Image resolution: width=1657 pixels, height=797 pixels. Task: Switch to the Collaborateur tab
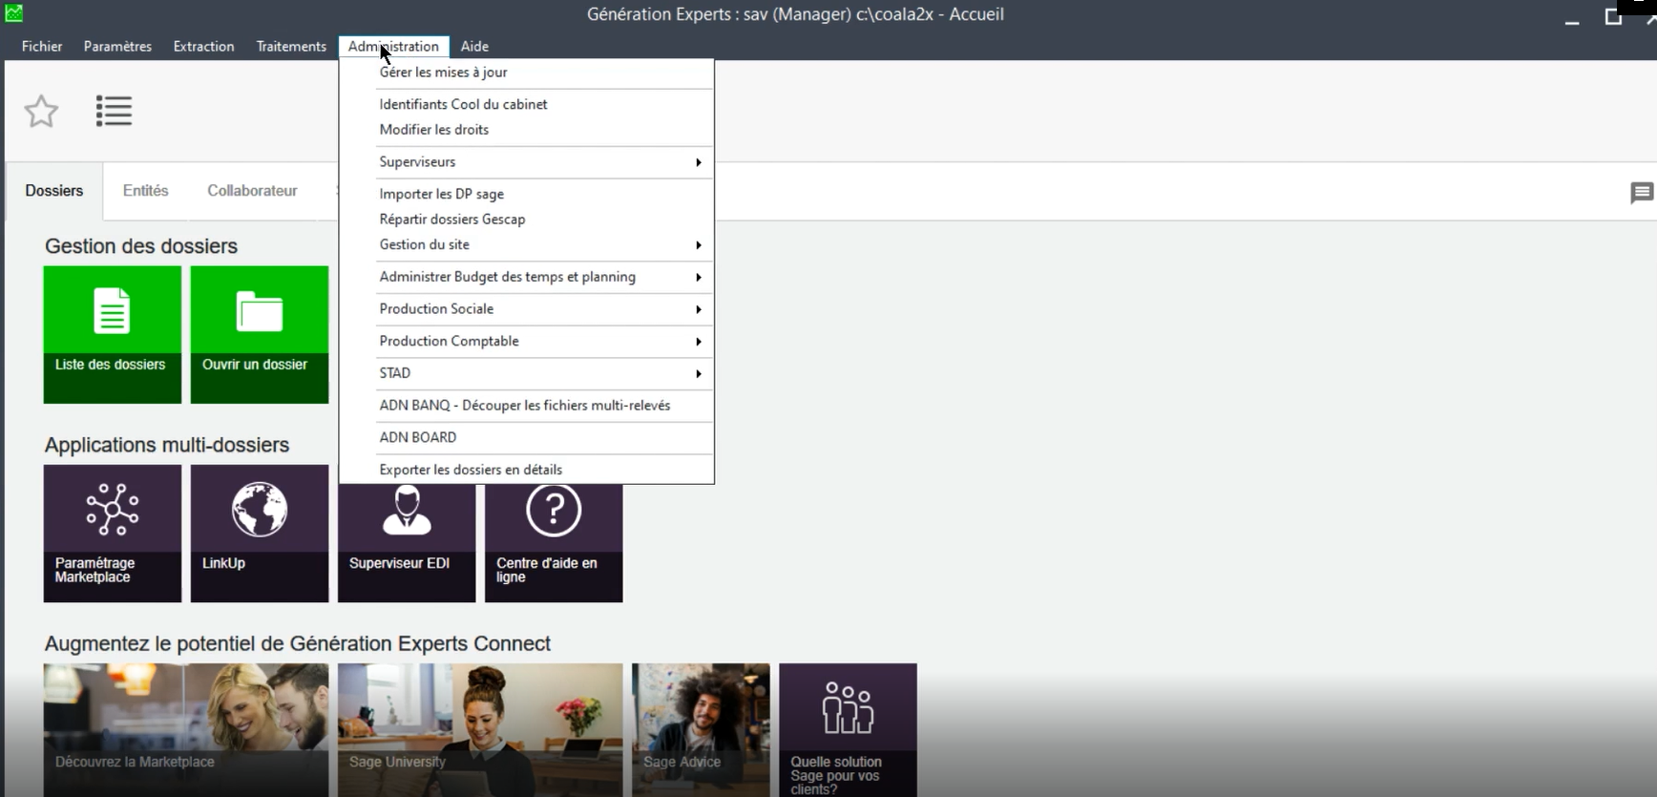252,191
